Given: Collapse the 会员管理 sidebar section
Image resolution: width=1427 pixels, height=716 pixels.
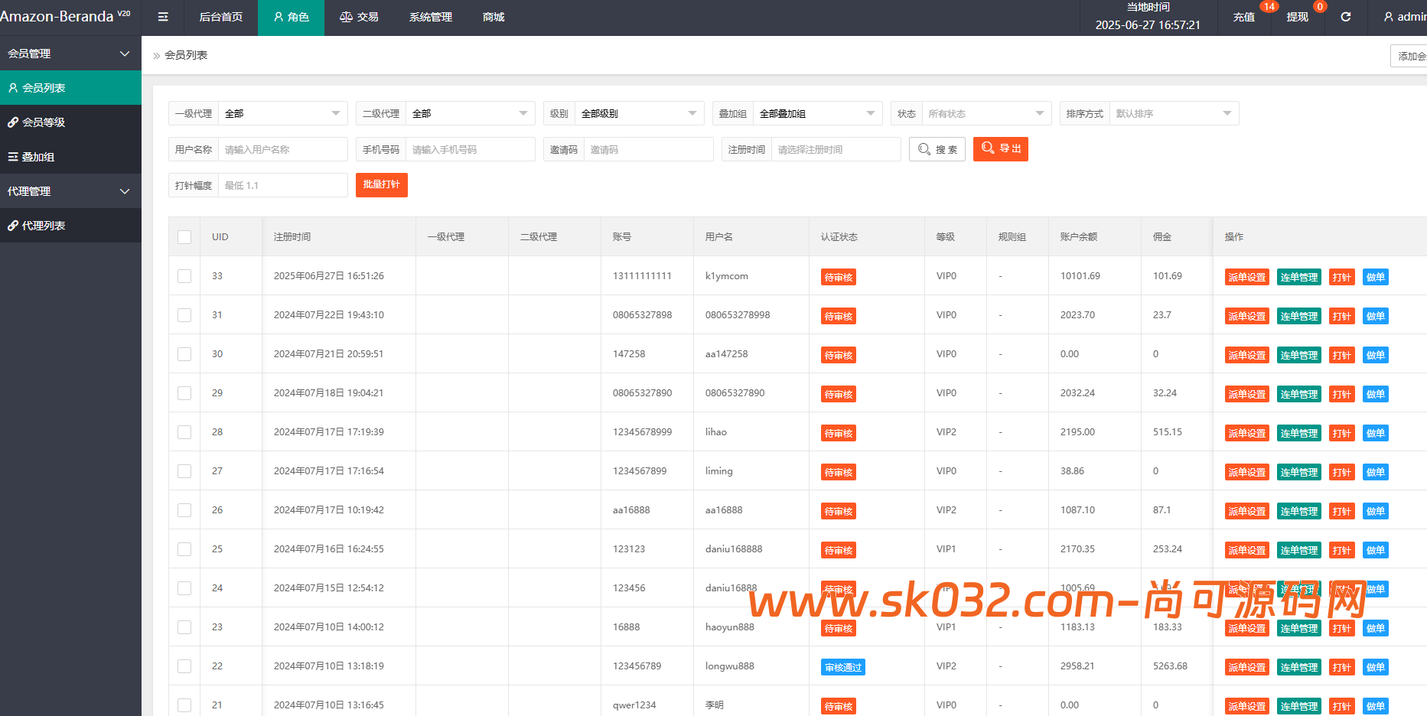Looking at the screenshot, I should pyautogui.click(x=70, y=53).
